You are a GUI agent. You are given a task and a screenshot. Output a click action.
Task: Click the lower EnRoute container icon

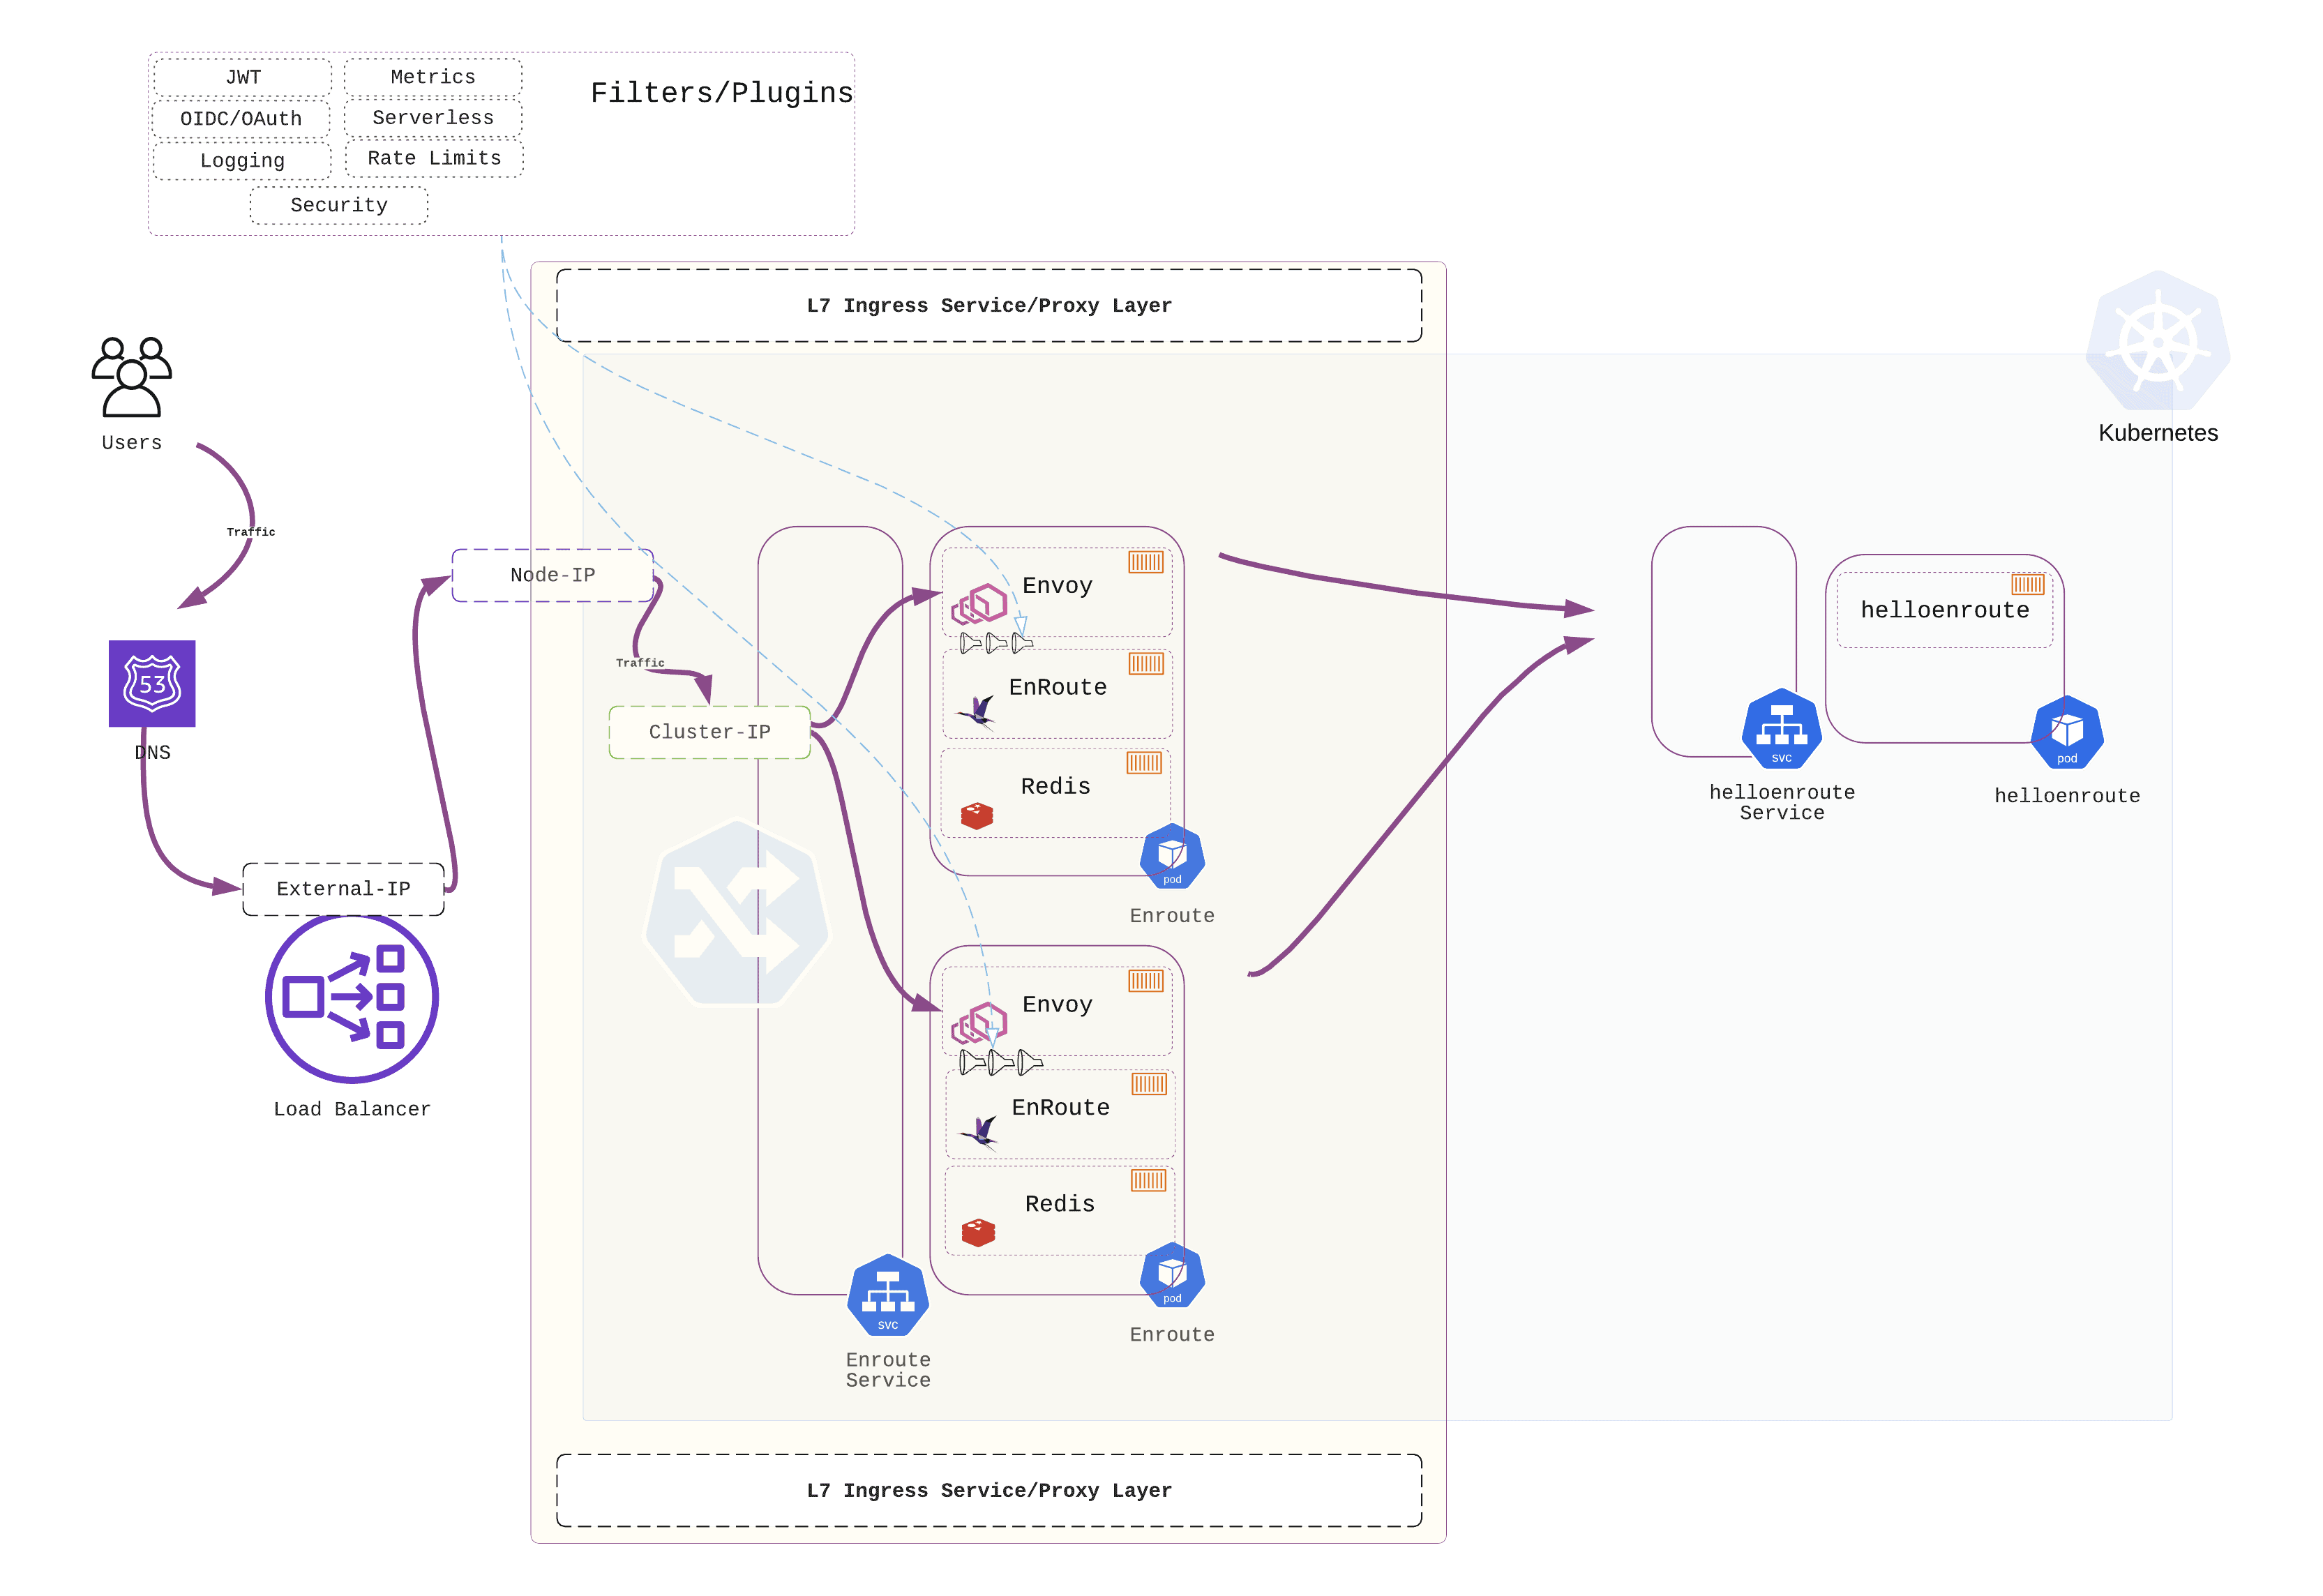pos(1149,1084)
